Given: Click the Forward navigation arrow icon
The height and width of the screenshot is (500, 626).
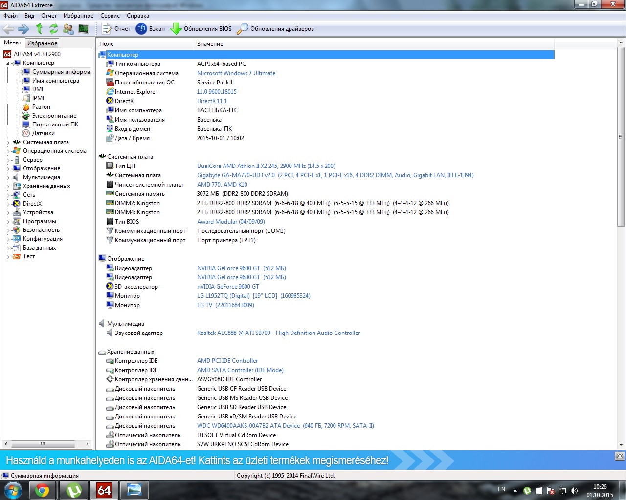Looking at the screenshot, I should (23, 29).
